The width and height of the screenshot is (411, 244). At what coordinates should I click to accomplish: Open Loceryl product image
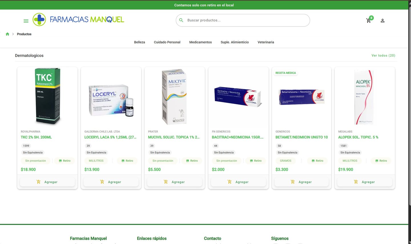tap(111, 100)
